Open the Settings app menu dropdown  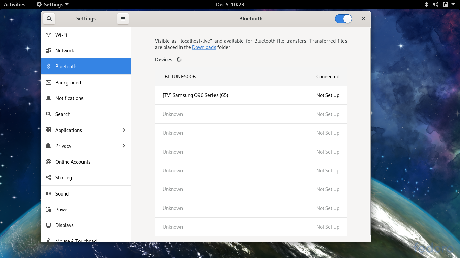[x=53, y=4]
